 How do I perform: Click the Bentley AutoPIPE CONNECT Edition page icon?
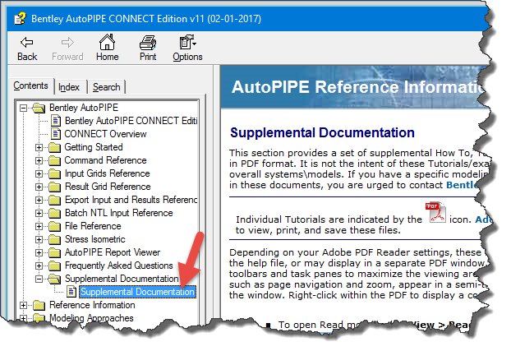pos(56,121)
